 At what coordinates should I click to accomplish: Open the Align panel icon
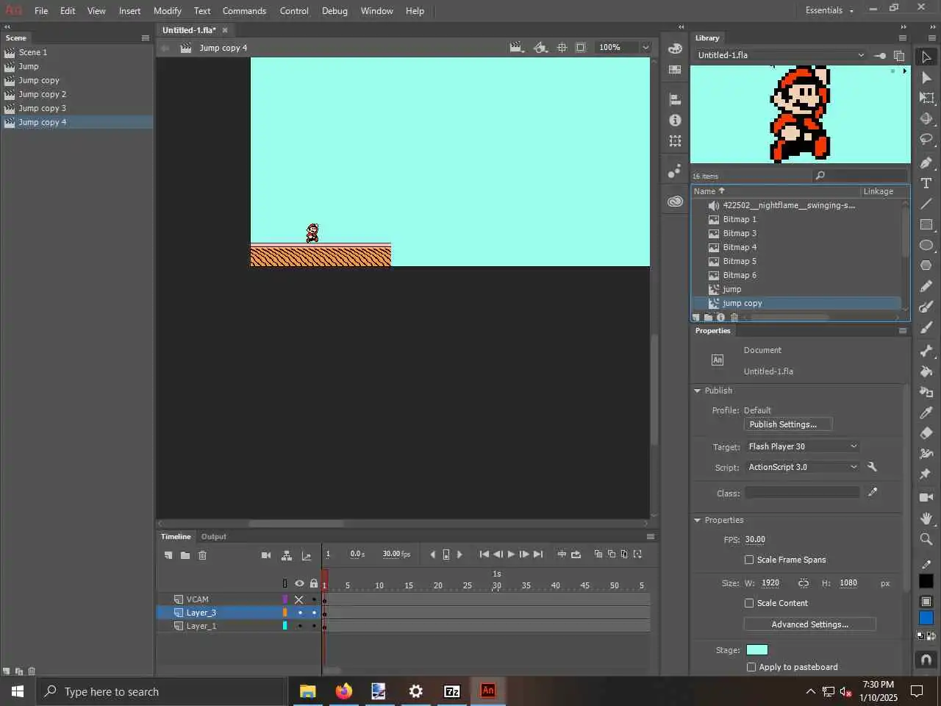pyautogui.click(x=675, y=99)
